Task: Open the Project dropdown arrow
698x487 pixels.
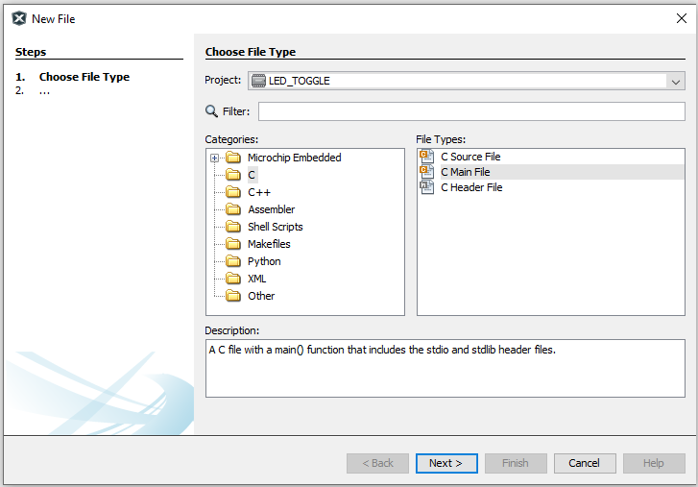Action: tap(676, 82)
